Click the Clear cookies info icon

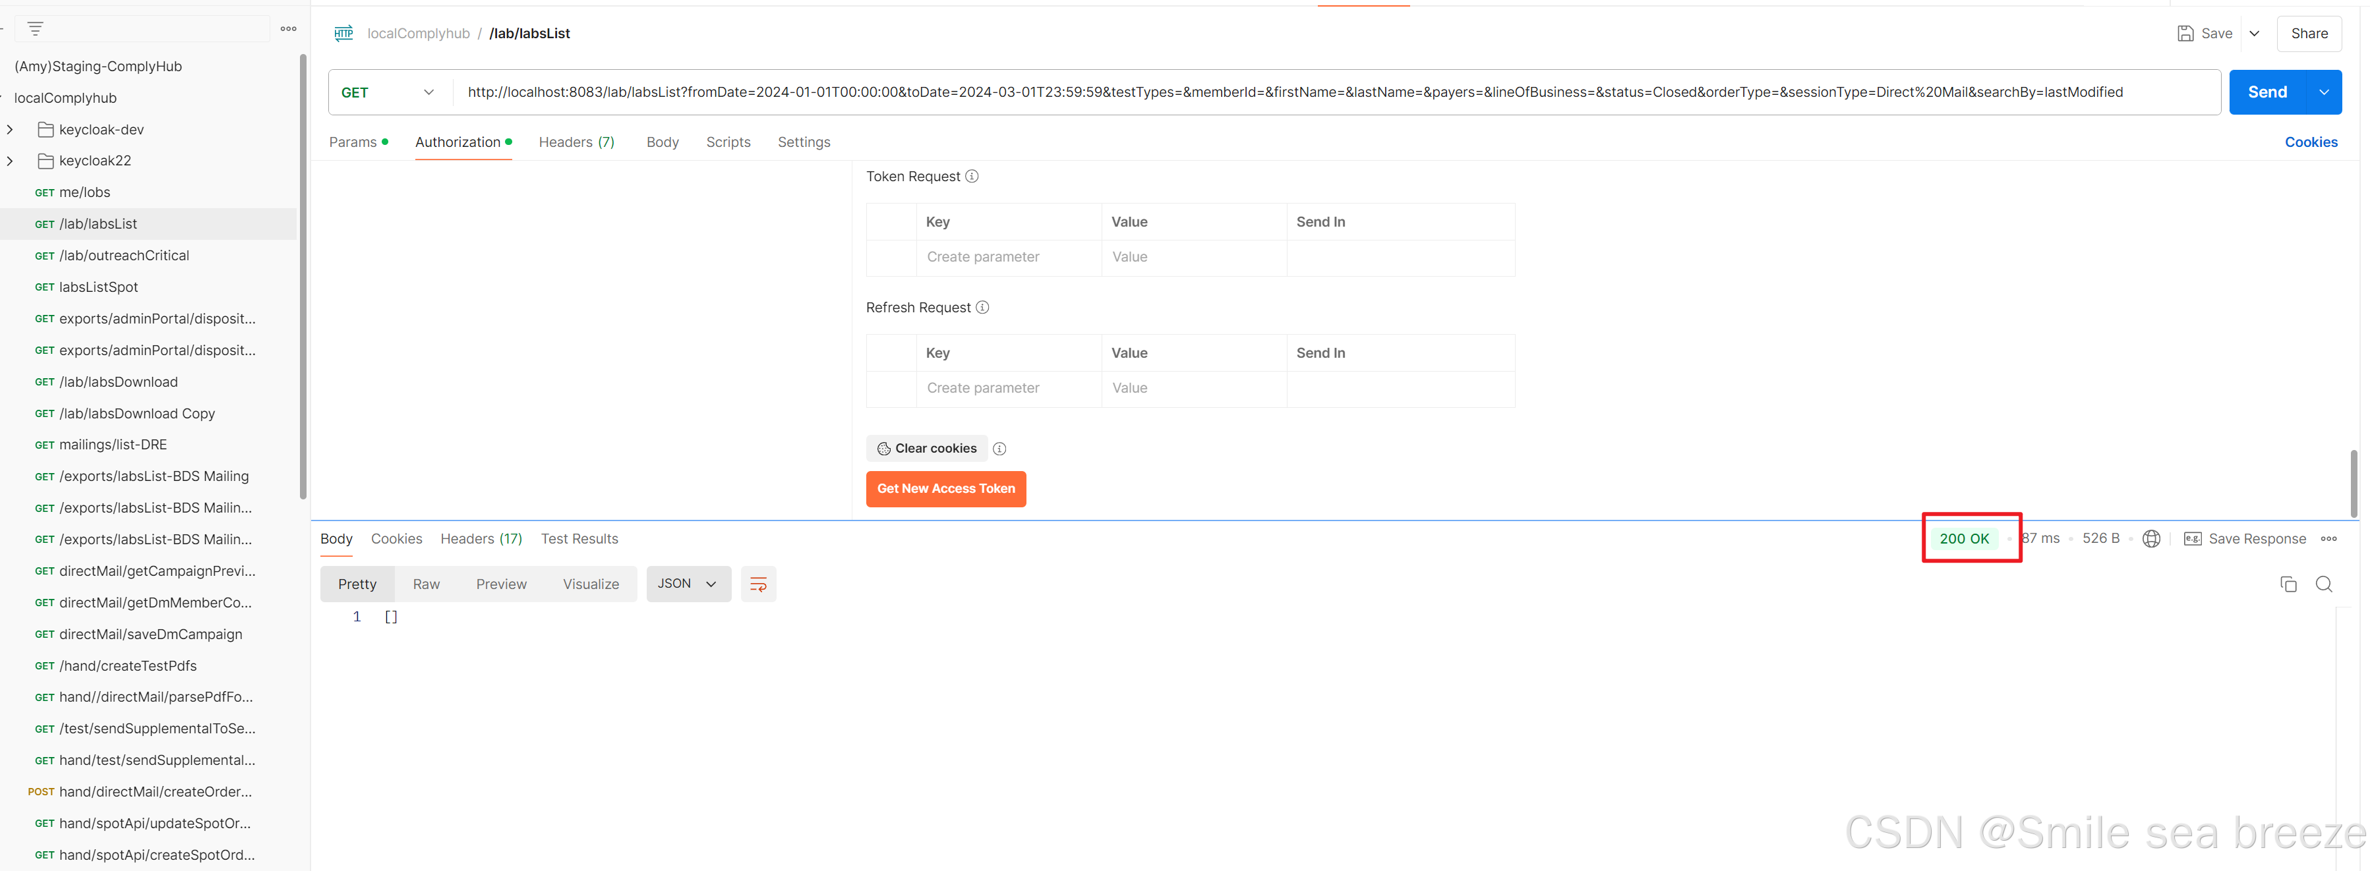click(x=999, y=449)
